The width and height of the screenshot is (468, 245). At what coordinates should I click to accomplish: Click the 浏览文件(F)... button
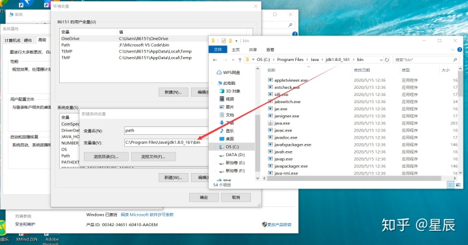pyautogui.click(x=153, y=157)
